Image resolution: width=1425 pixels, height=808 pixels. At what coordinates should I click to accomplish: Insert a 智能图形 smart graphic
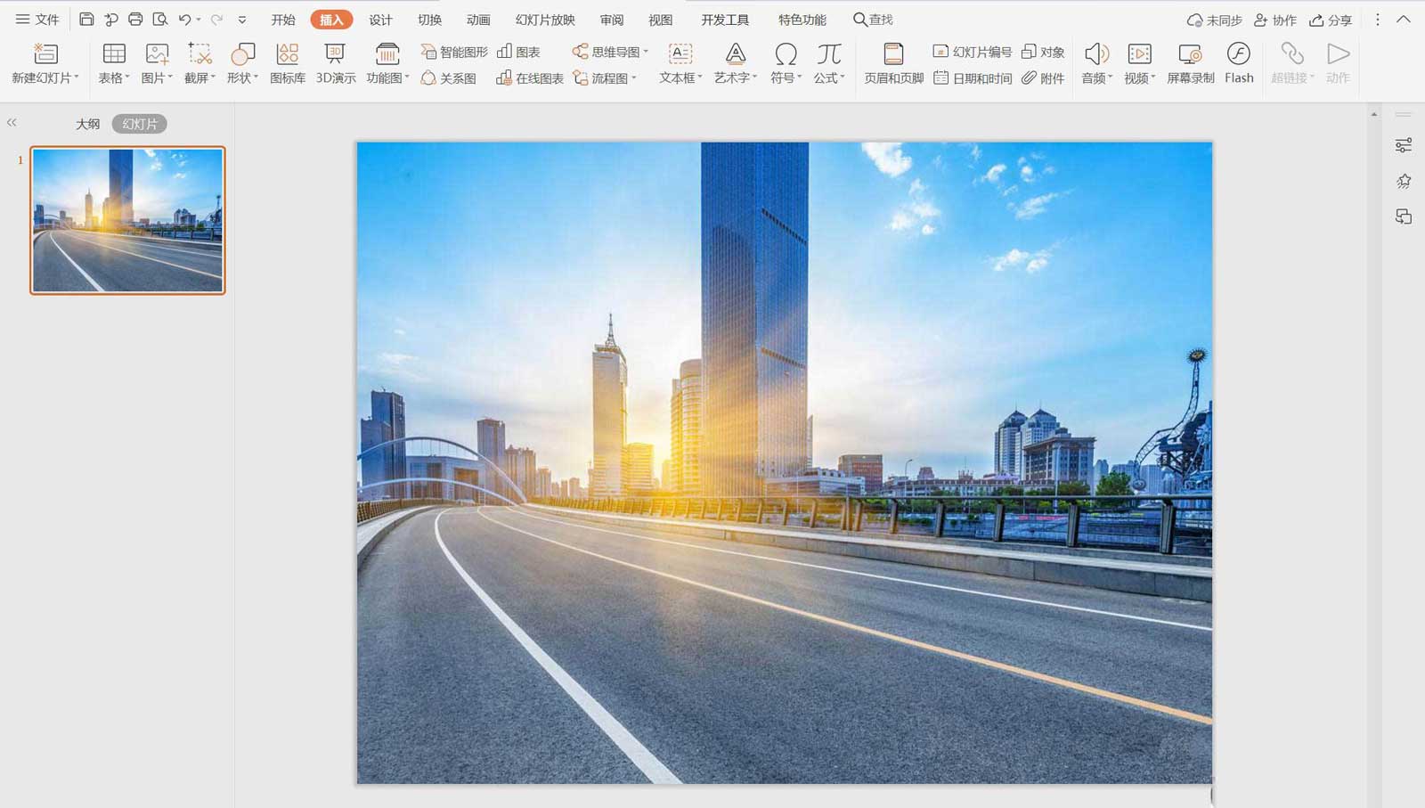click(x=454, y=52)
